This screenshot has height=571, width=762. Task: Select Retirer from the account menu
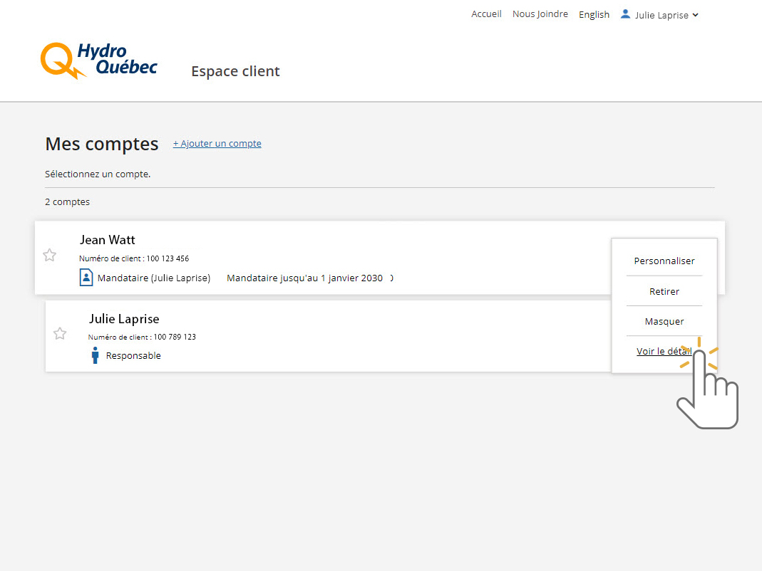[x=664, y=291]
